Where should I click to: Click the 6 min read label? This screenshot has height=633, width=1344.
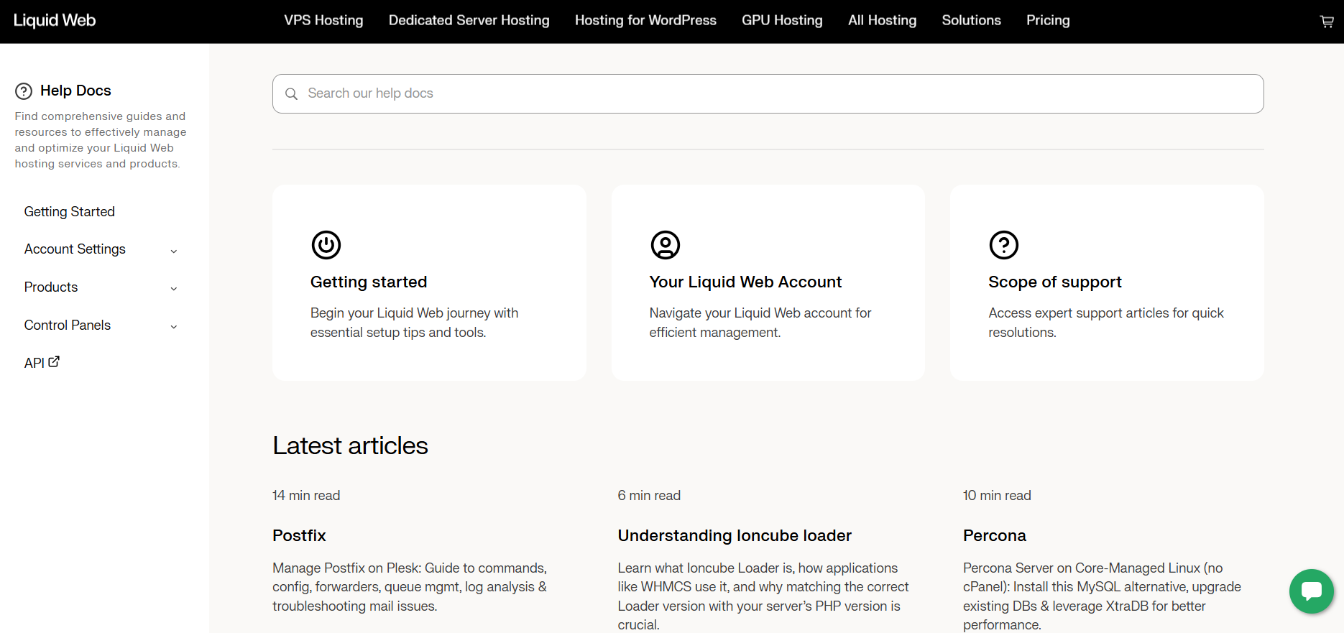tap(649, 495)
